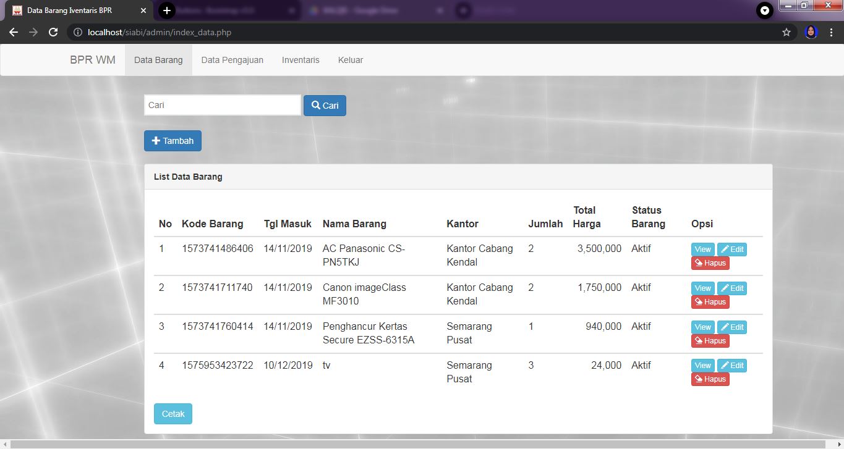View the AC Panasonic CS-PN5TKJ item
Image resolution: width=844 pixels, height=449 pixels.
click(702, 250)
